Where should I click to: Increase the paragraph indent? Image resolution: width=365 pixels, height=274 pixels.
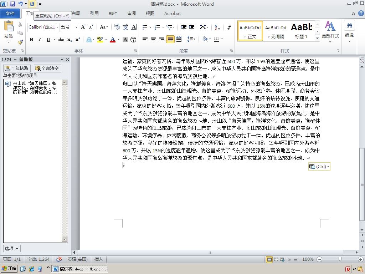click(x=191, y=27)
